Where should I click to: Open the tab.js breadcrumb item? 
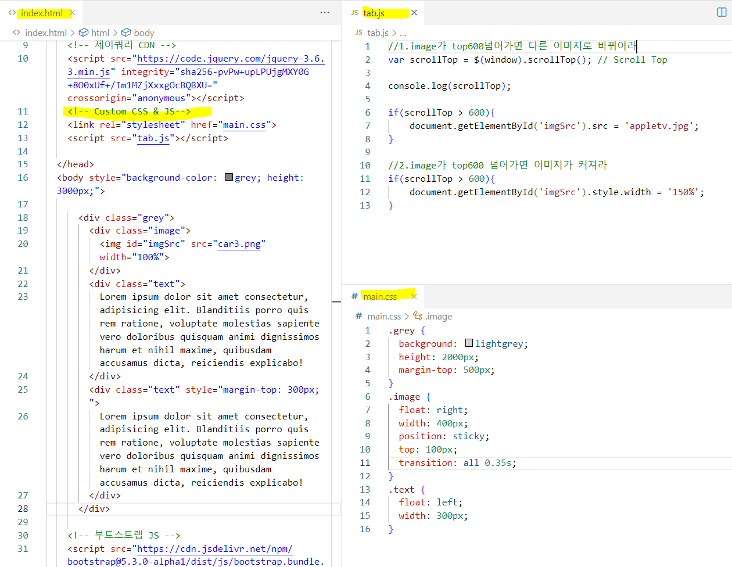tap(378, 33)
